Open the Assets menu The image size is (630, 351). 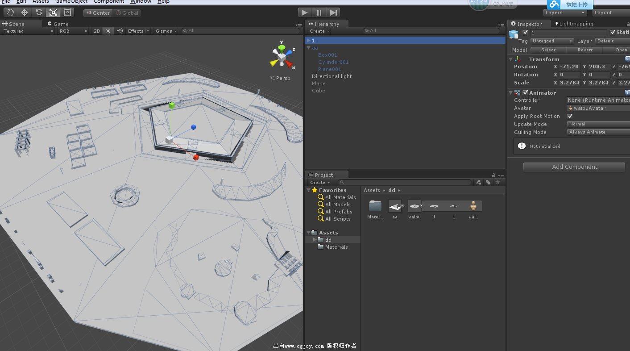pyautogui.click(x=41, y=1)
